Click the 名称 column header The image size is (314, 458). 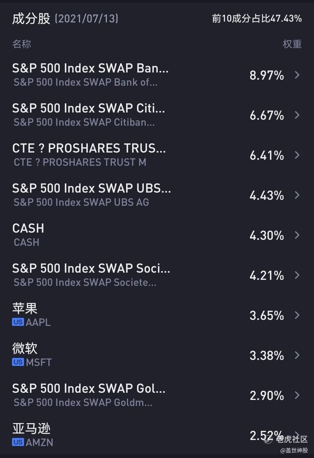(x=22, y=44)
